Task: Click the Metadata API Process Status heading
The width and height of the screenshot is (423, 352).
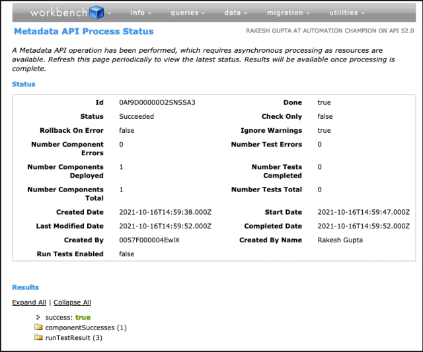Action: click(83, 31)
